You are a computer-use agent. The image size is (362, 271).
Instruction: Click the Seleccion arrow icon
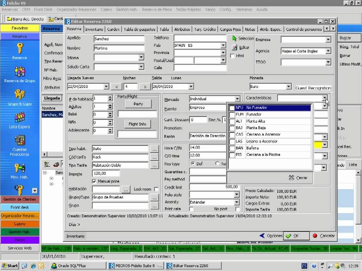click(235, 38)
